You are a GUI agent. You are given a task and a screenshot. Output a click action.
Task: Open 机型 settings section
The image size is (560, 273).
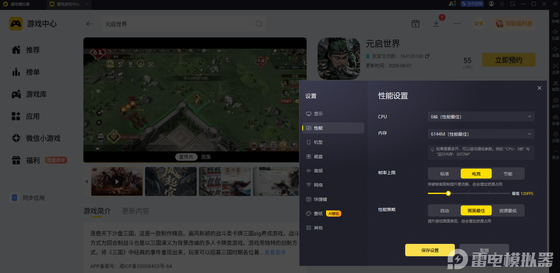(x=333, y=142)
